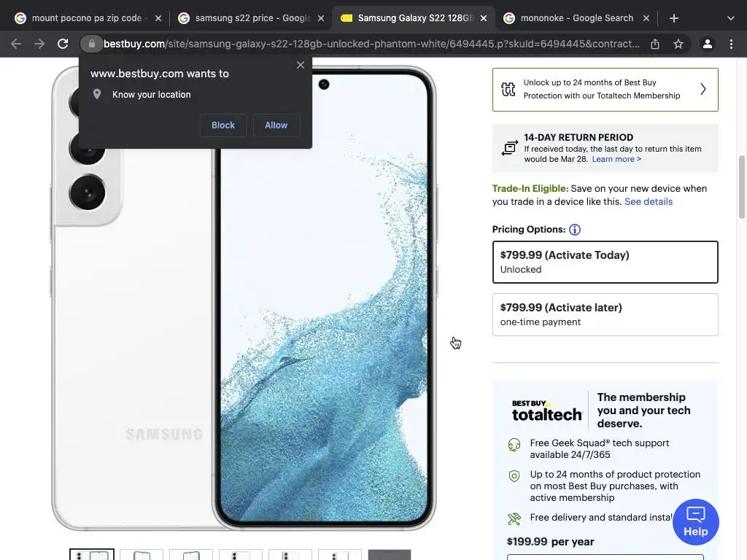Click the delivery and installation tools icon
The image size is (747, 560).
point(514,518)
